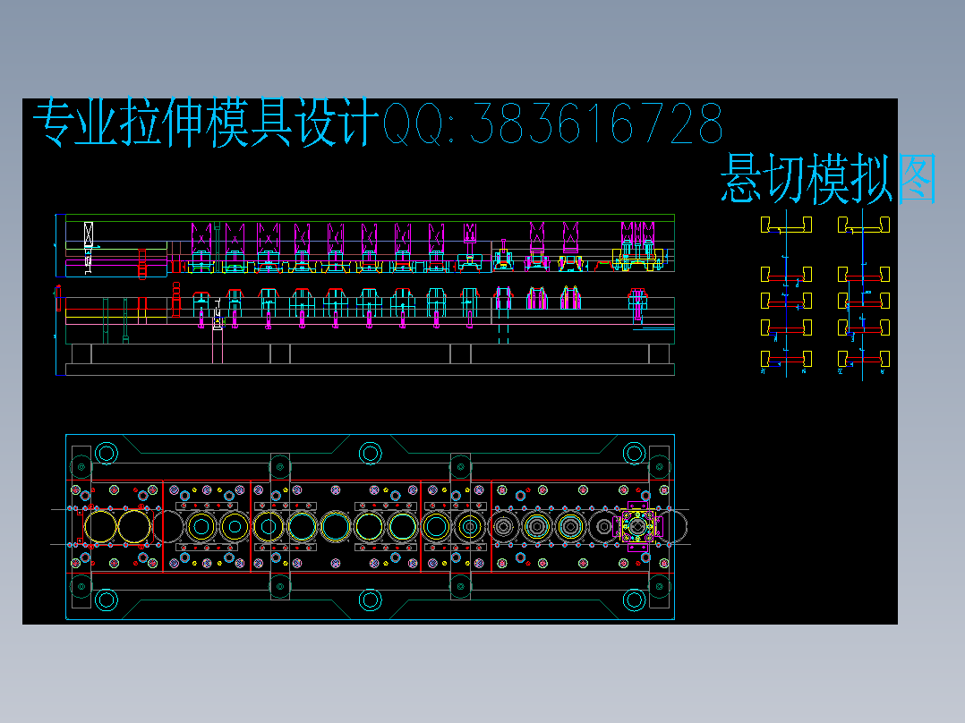Click the small cyan square after 悬切模拟图 label
The height and width of the screenshot is (723, 965).
click(918, 178)
